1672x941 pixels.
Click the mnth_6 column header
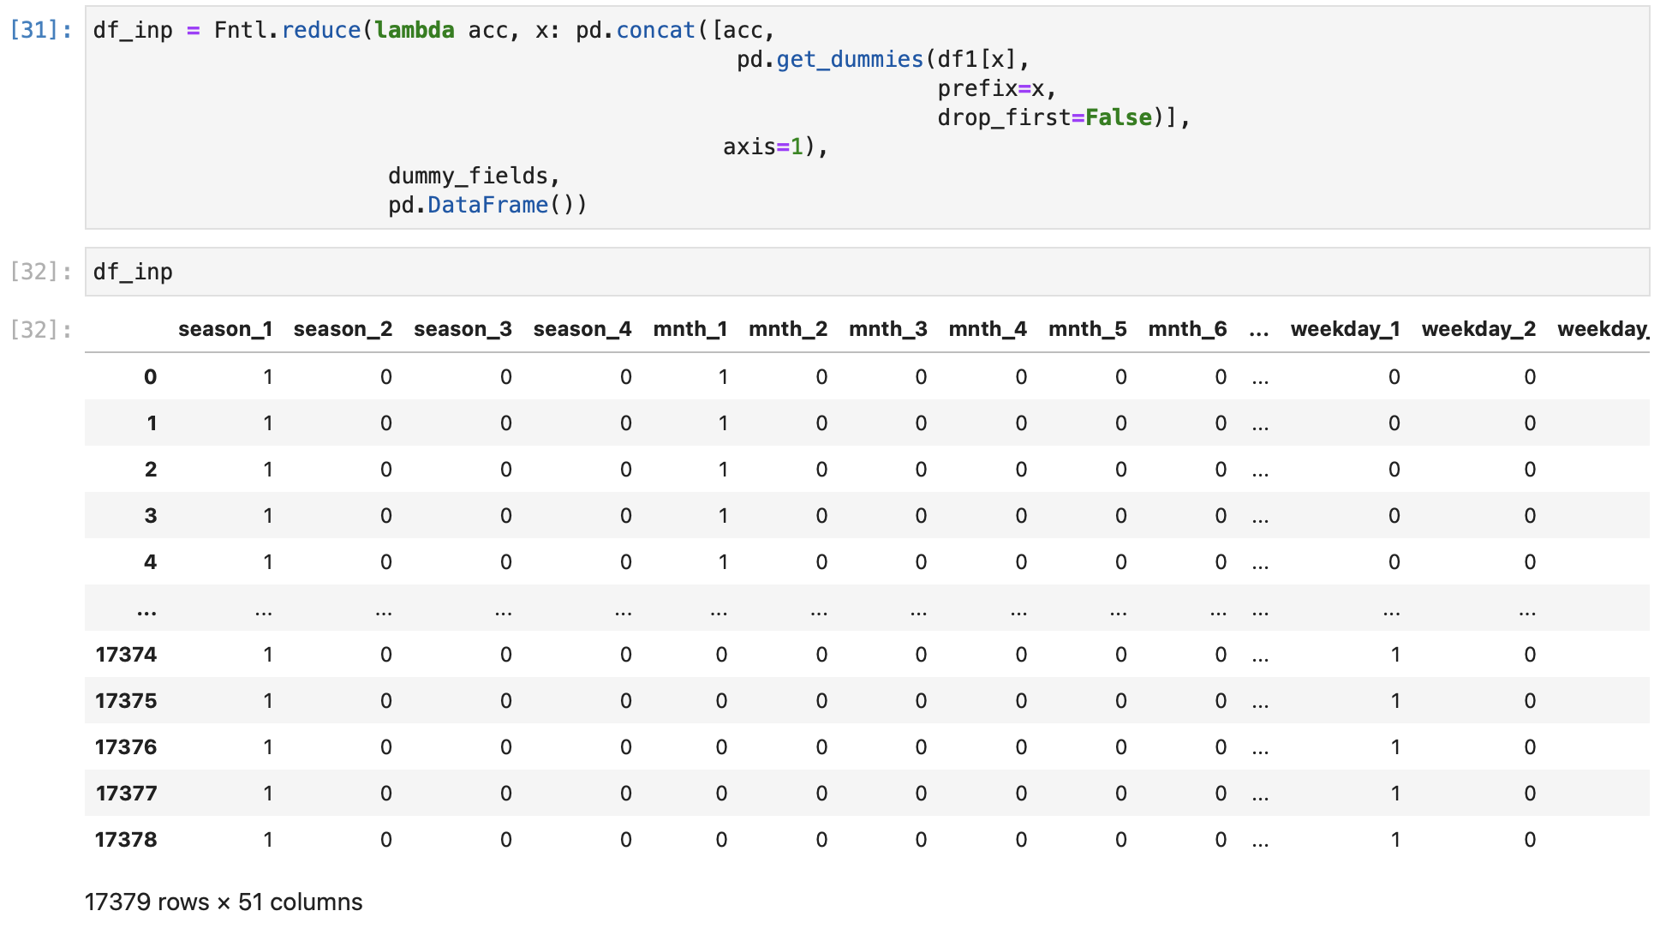(x=1187, y=329)
